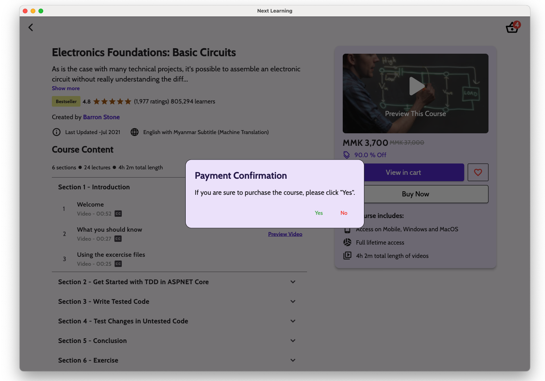Click the info icon beside Last Updated
The image size is (545, 381).
click(57, 132)
